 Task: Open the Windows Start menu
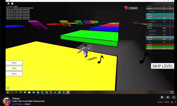(x=8, y=92)
